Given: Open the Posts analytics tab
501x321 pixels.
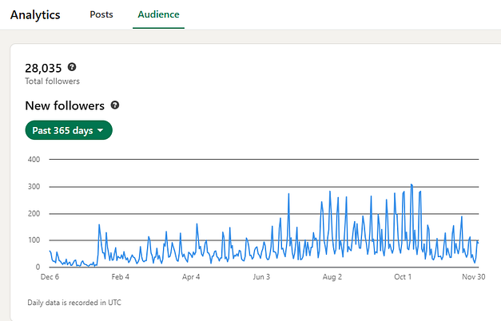Looking at the screenshot, I should tap(101, 14).
